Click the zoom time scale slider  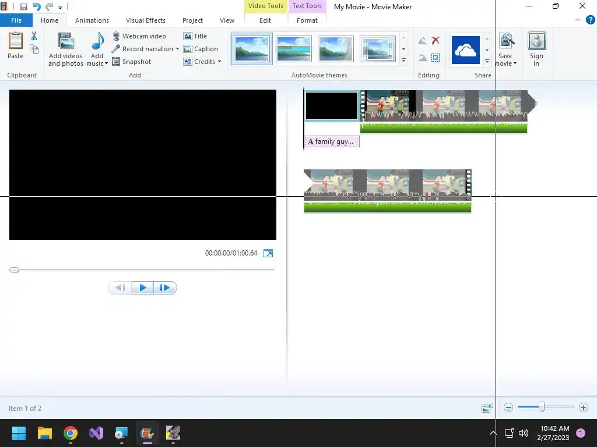[542, 407]
